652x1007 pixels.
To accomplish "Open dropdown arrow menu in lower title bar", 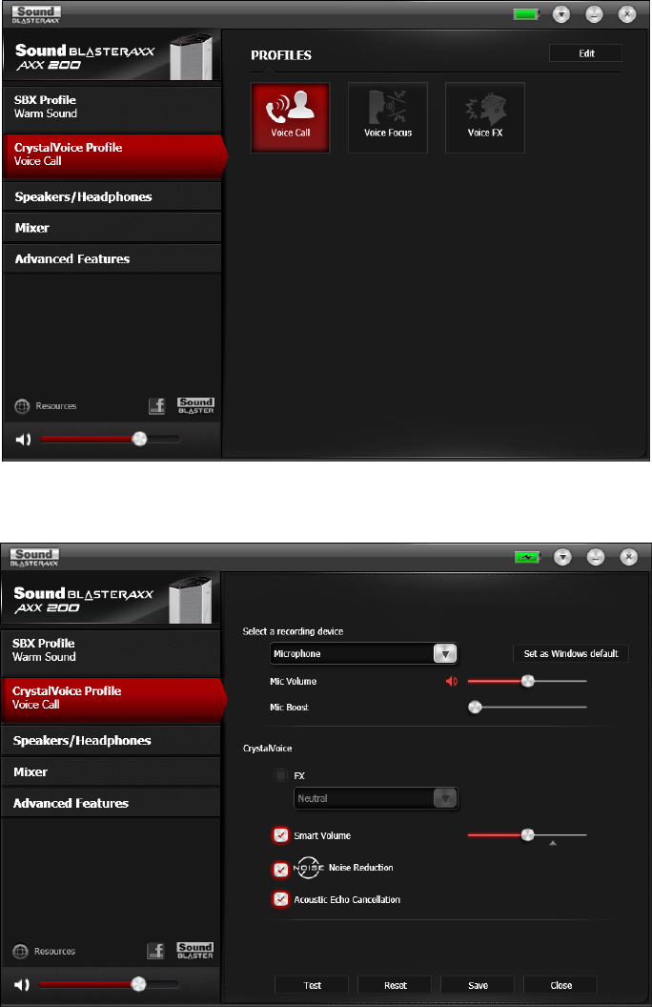I will pyautogui.click(x=562, y=558).
